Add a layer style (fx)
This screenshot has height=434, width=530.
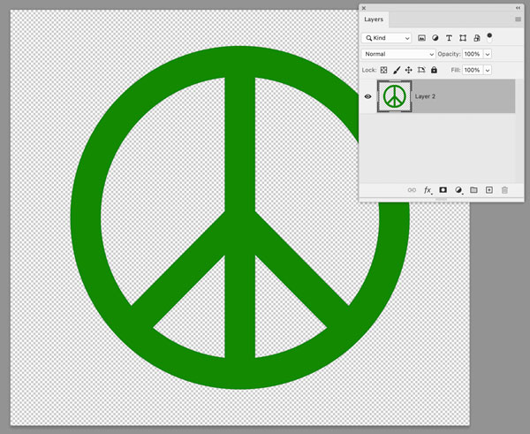[x=428, y=190]
